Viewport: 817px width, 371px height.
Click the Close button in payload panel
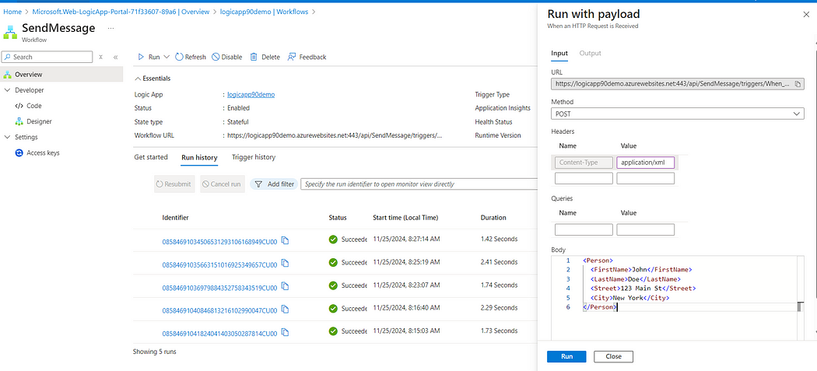(614, 356)
